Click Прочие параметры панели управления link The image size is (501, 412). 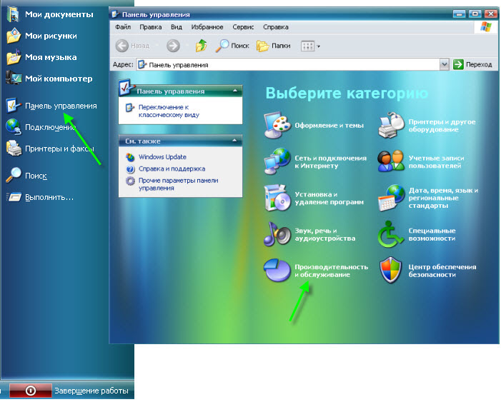(178, 184)
